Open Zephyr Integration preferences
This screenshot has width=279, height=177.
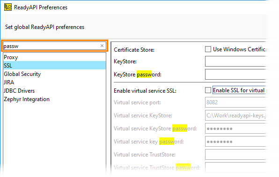click(54, 99)
